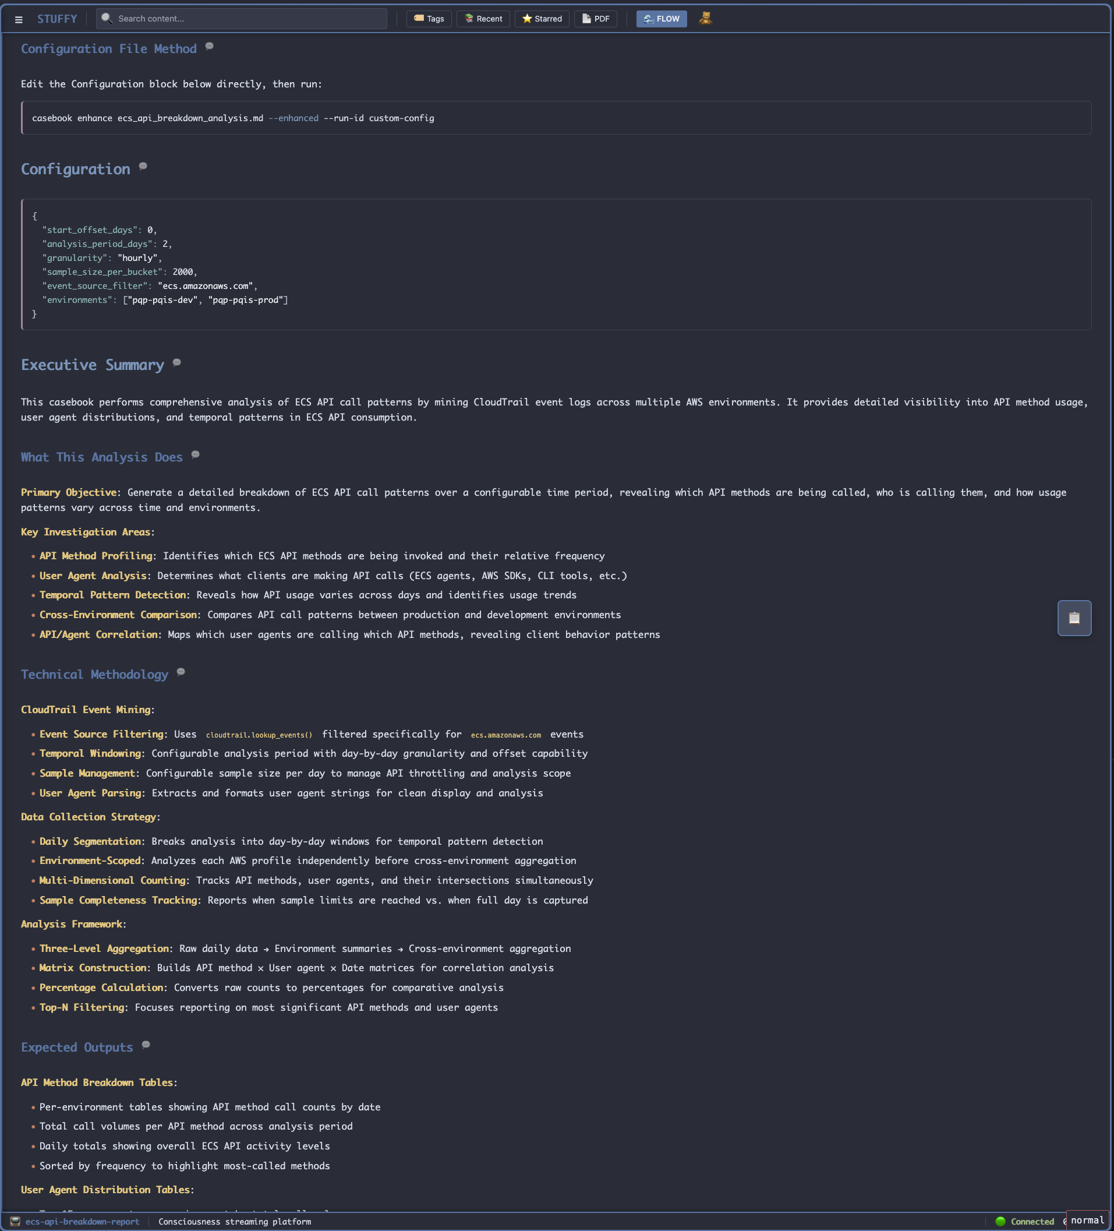Click comment icon beside What This Analysis Does
The image size is (1114, 1231).
click(x=195, y=455)
